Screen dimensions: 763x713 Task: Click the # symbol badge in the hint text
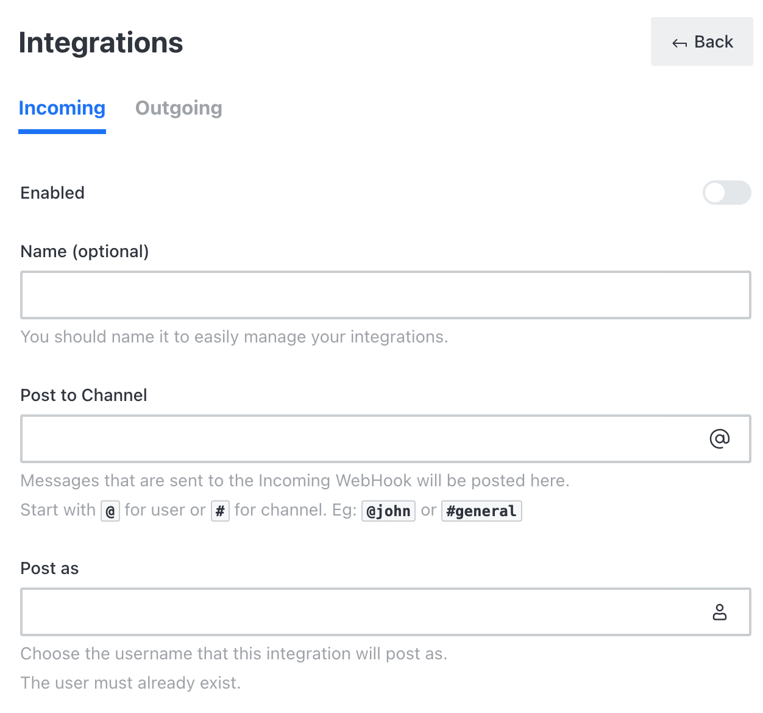tap(219, 511)
